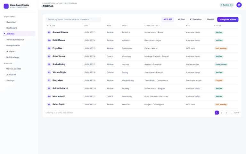This screenshot has width=246, height=154.
Task: Filter by Flagged athletes
Action: [x=210, y=19]
